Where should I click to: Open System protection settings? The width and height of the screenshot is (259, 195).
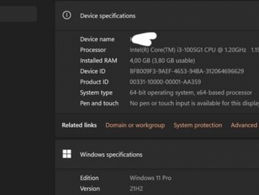click(x=197, y=125)
